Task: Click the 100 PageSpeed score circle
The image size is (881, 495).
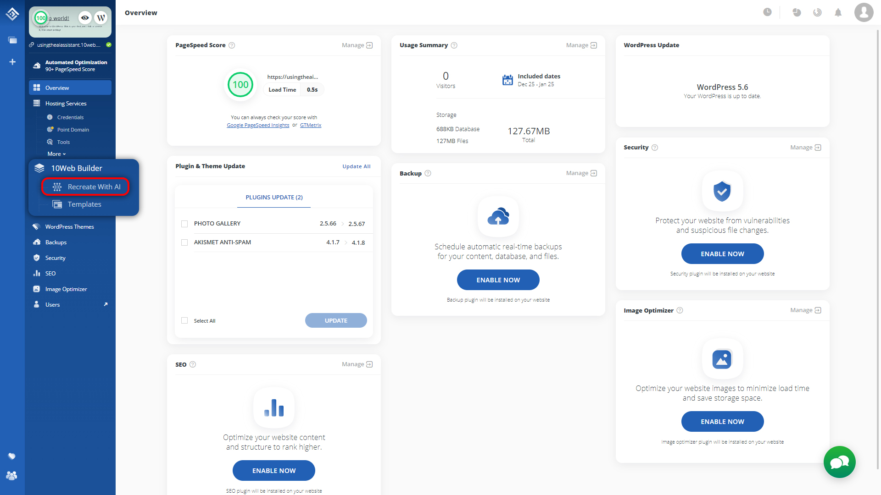Action: point(240,85)
